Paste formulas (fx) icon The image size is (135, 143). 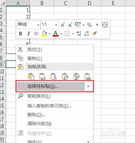tap(54, 76)
